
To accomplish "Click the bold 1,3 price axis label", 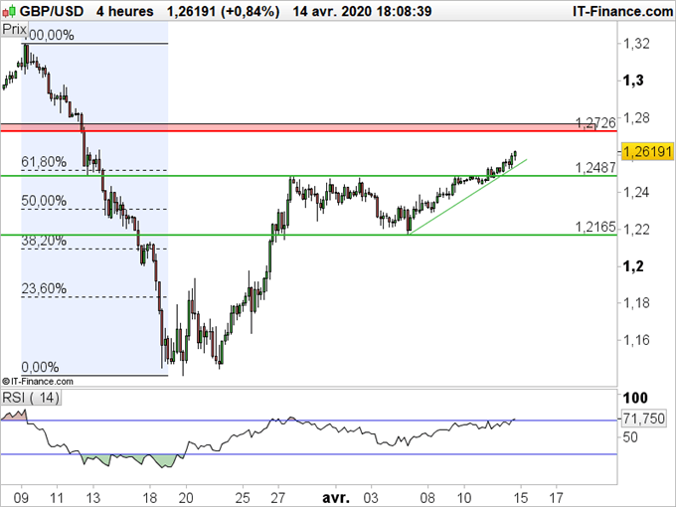I will click(x=633, y=81).
